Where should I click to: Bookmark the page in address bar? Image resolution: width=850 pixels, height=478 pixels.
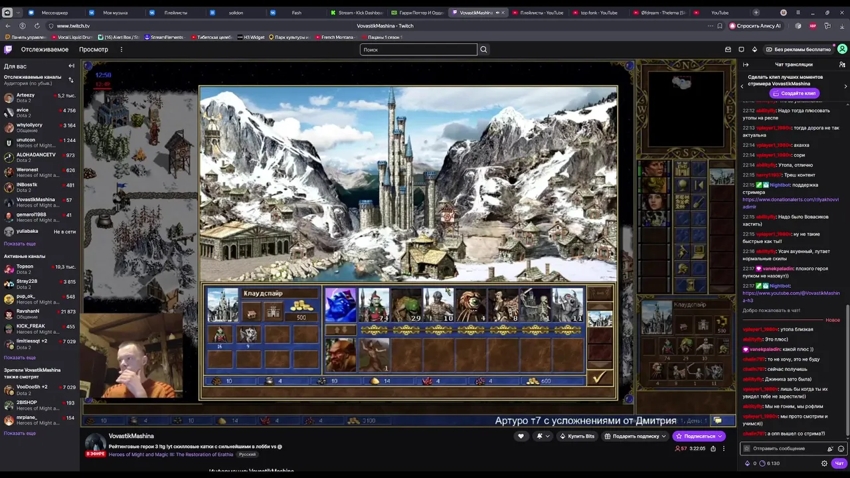coord(720,26)
